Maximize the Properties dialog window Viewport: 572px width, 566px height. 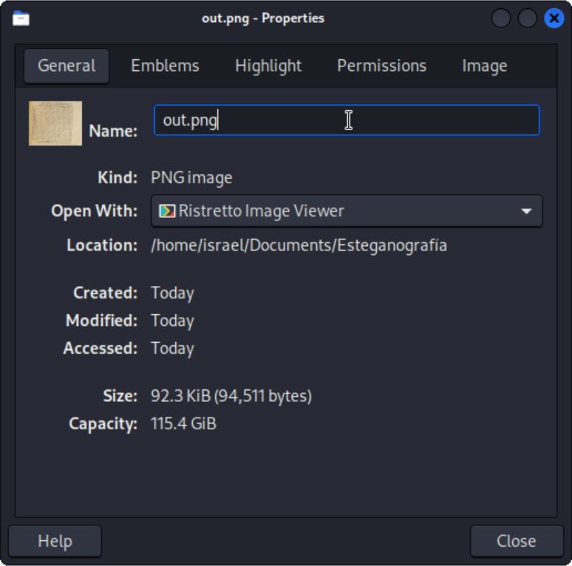pos(528,18)
